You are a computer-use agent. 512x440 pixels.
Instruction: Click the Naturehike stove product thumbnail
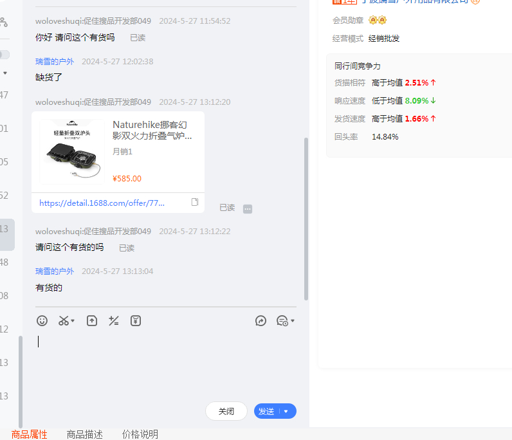click(x=72, y=152)
